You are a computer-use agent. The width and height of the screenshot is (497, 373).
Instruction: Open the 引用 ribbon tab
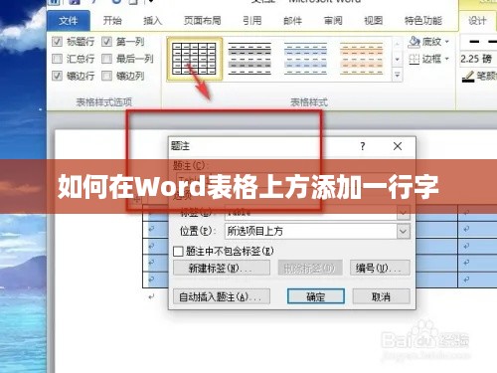click(x=252, y=21)
